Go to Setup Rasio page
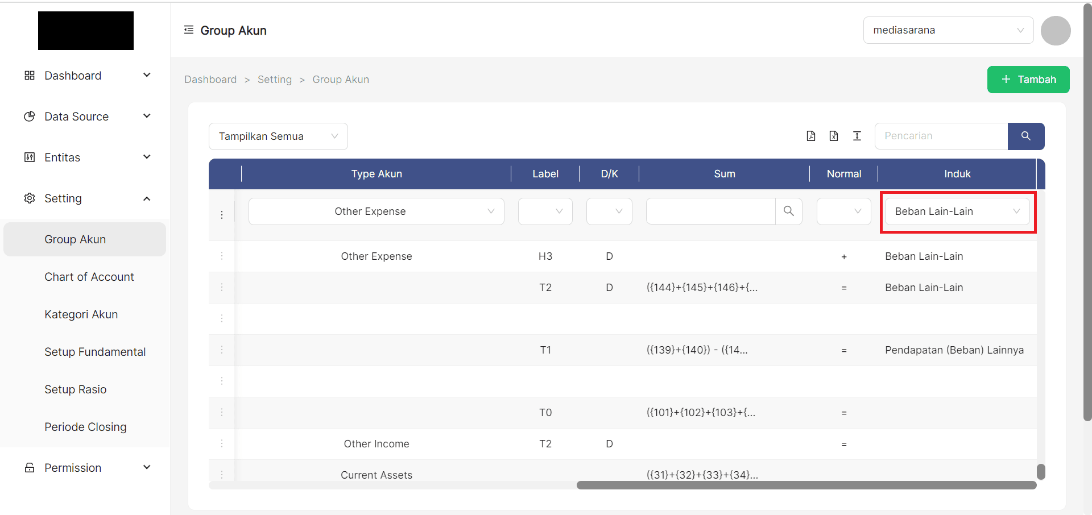This screenshot has width=1092, height=515. tap(76, 389)
